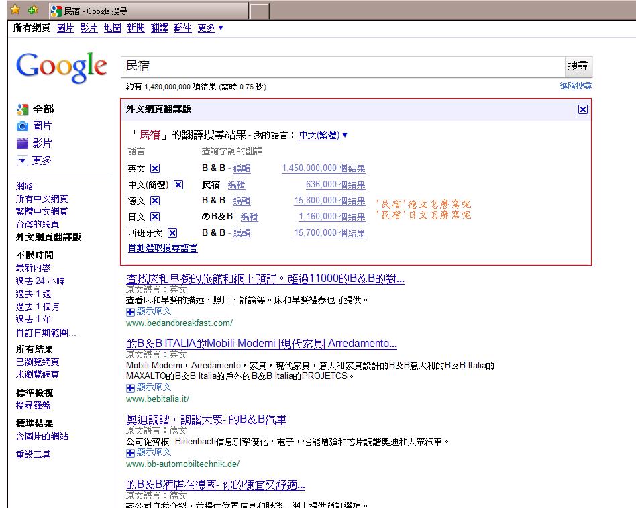Click the Google logo
Viewport: 636px width, 508px height.
click(62, 67)
